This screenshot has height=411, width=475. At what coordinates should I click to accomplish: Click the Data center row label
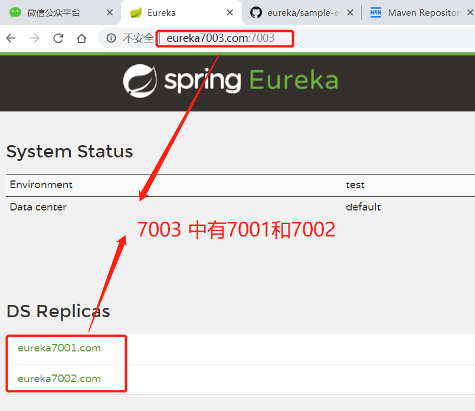pos(38,207)
